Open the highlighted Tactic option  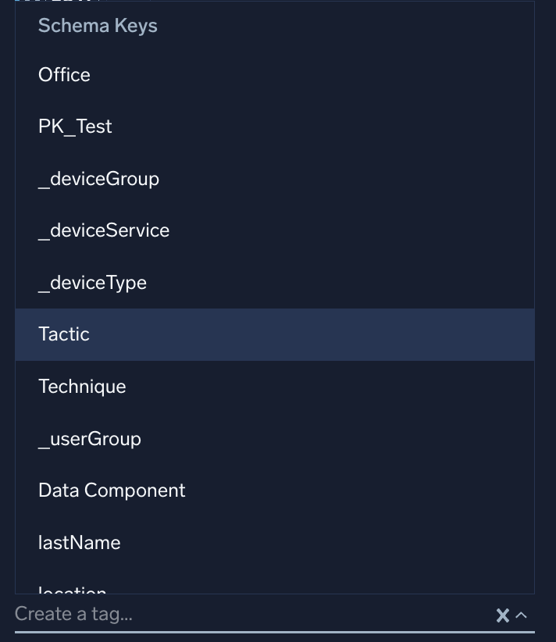click(x=63, y=333)
